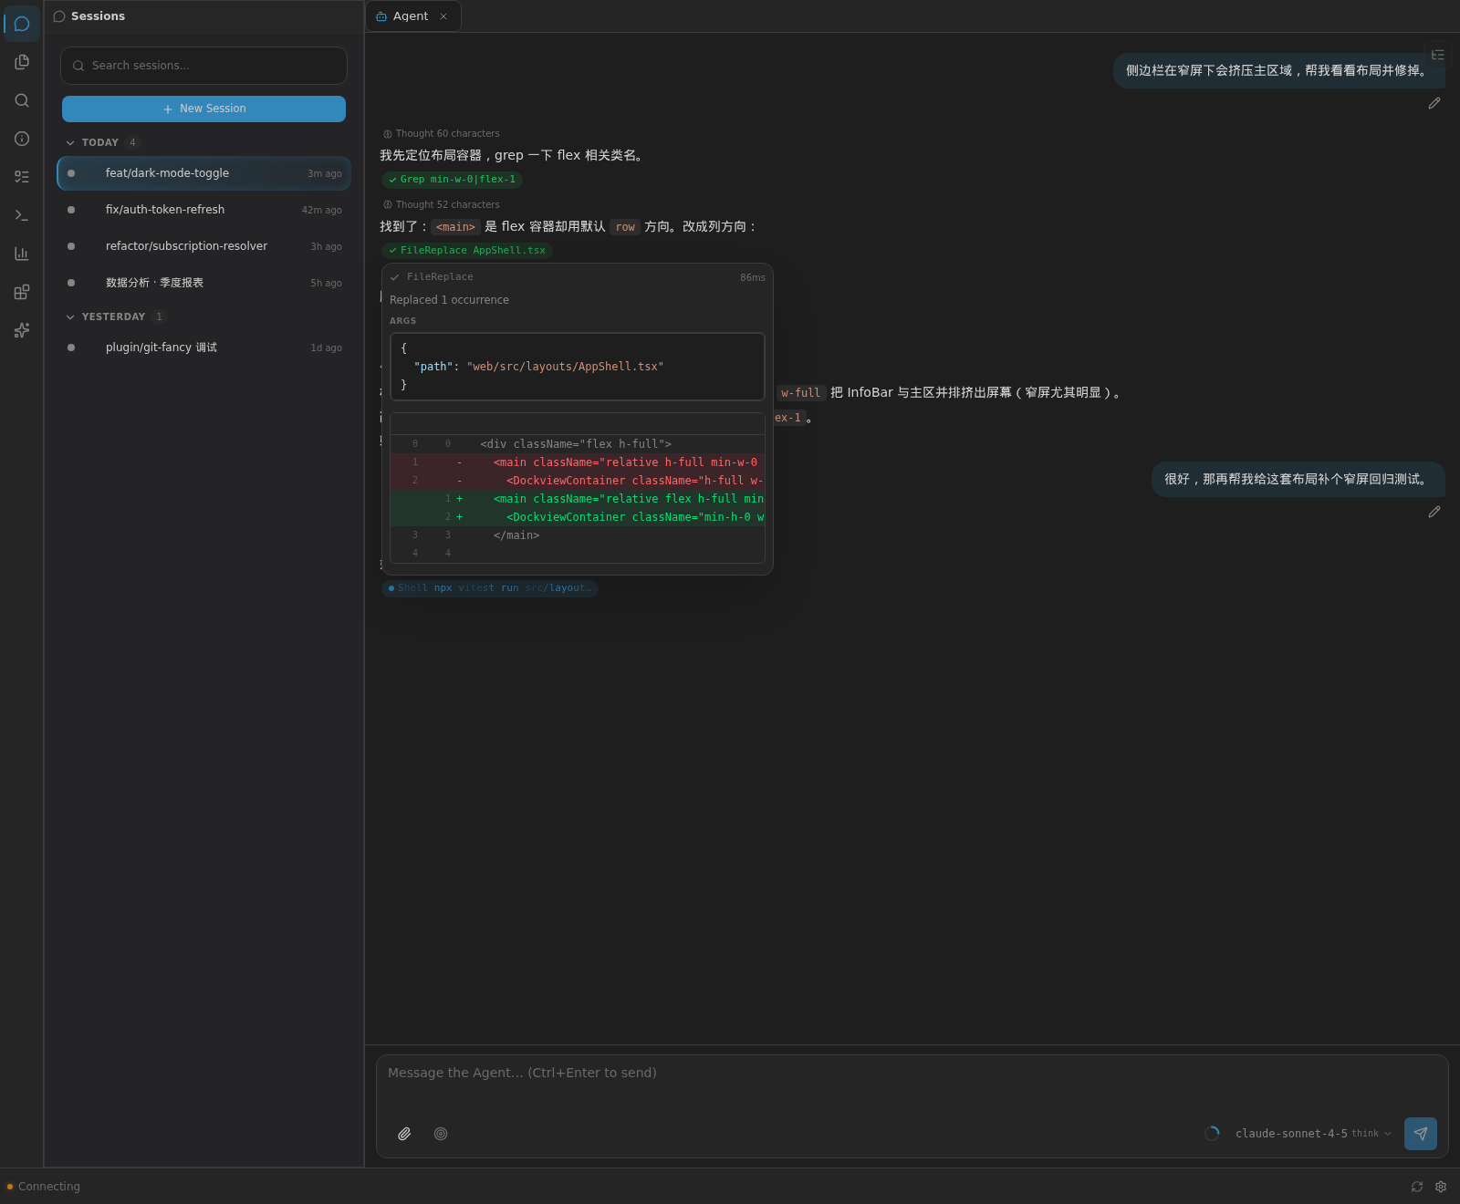The image size is (1460, 1204).
Task: Click the path value web/src/layouts/AppShell.tsx
Action: [x=565, y=367]
